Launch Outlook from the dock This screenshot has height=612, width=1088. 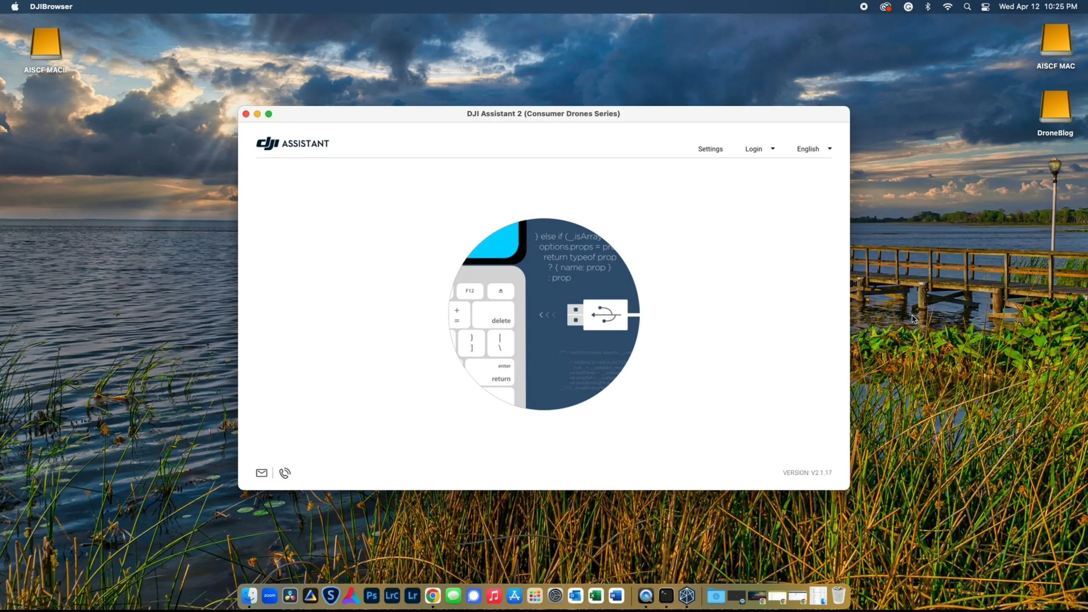[x=575, y=595]
